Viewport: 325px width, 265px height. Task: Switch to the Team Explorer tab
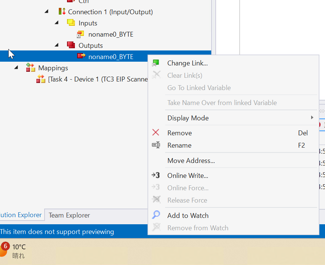[69, 215]
